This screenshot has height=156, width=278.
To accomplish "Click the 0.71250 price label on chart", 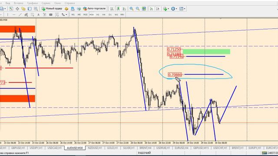I will [x=174, y=49].
